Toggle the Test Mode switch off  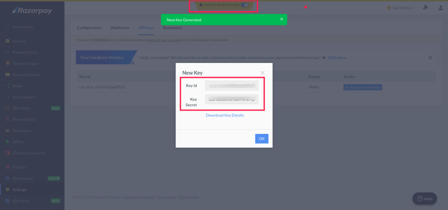pyautogui.click(x=244, y=5)
